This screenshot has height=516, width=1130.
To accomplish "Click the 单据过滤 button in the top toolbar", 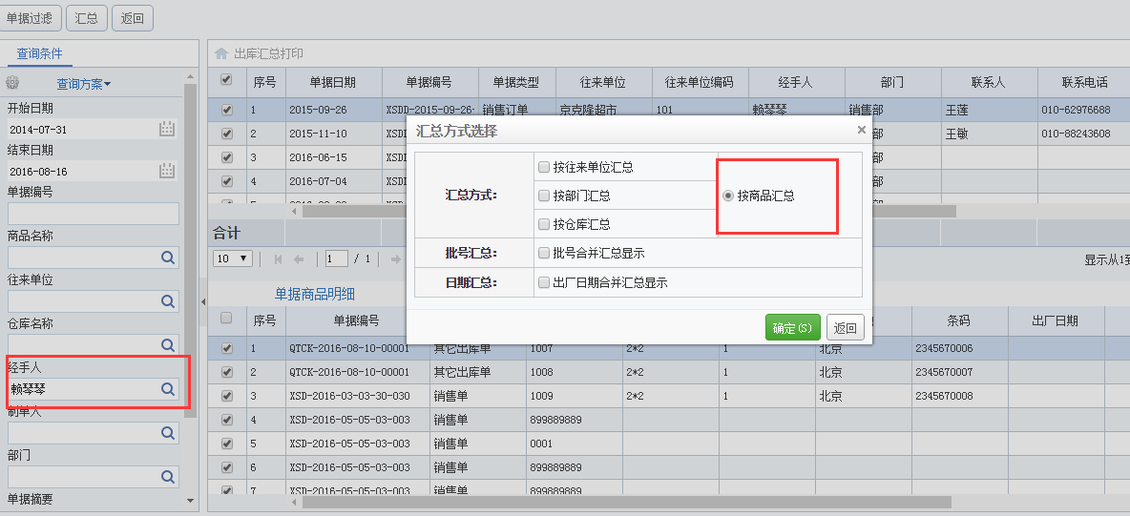I will click(31, 17).
